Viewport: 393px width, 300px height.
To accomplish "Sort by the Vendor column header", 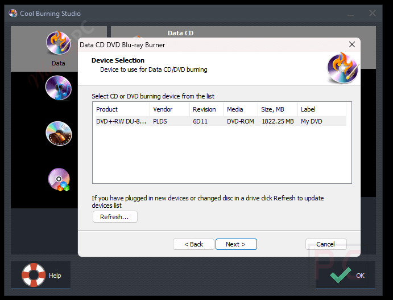I will [x=170, y=109].
